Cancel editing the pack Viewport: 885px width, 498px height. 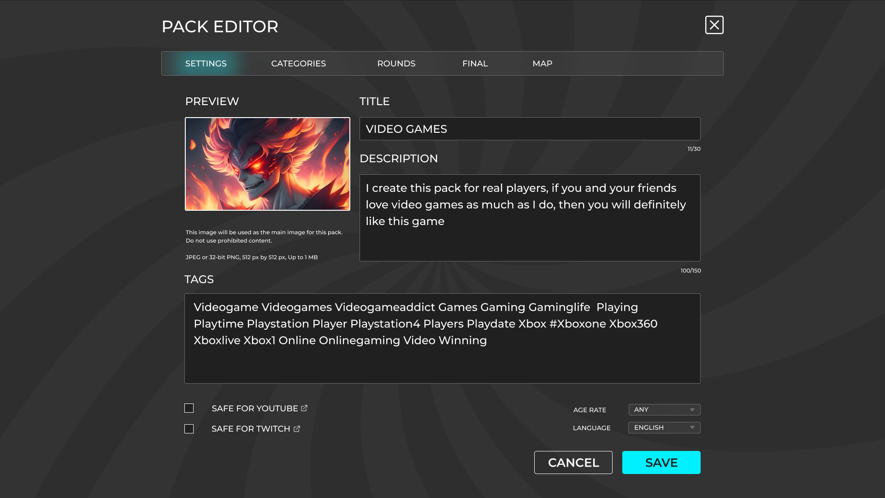(x=573, y=462)
